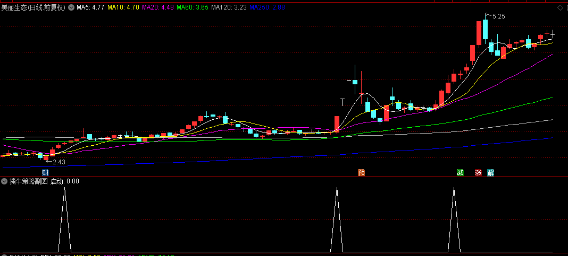Click the 启动: 0.00 indicator value

pos(65,181)
